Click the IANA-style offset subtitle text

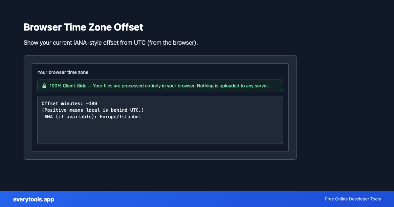tap(110, 43)
